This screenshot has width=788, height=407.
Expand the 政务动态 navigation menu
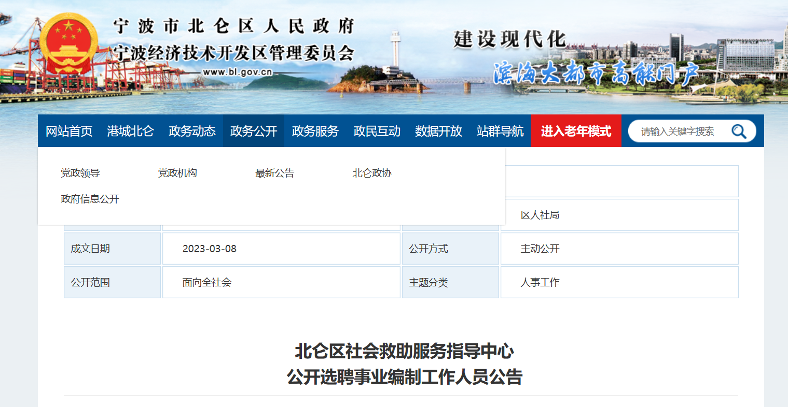(x=192, y=131)
